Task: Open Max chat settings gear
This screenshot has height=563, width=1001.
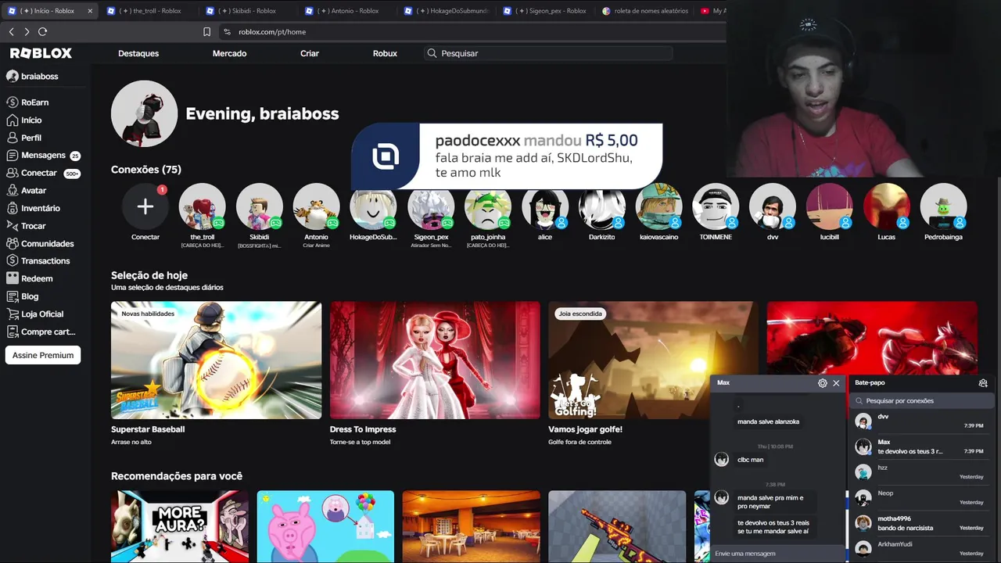Action: tap(822, 383)
